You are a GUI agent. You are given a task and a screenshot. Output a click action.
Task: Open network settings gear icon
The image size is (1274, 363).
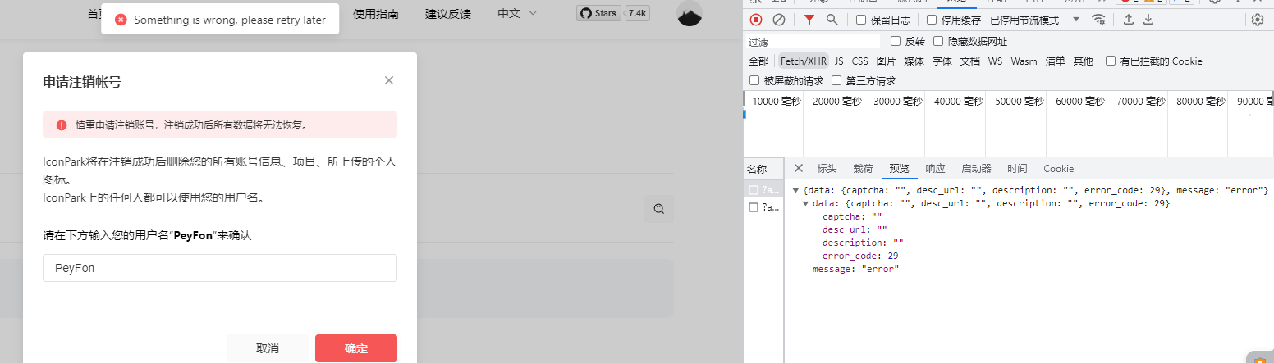click(x=1258, y=20)
